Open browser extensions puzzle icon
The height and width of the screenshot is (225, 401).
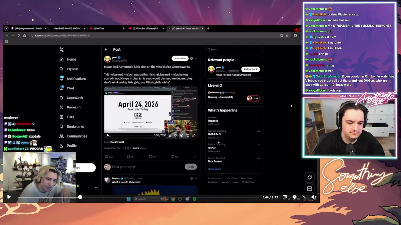click(295, 36)
